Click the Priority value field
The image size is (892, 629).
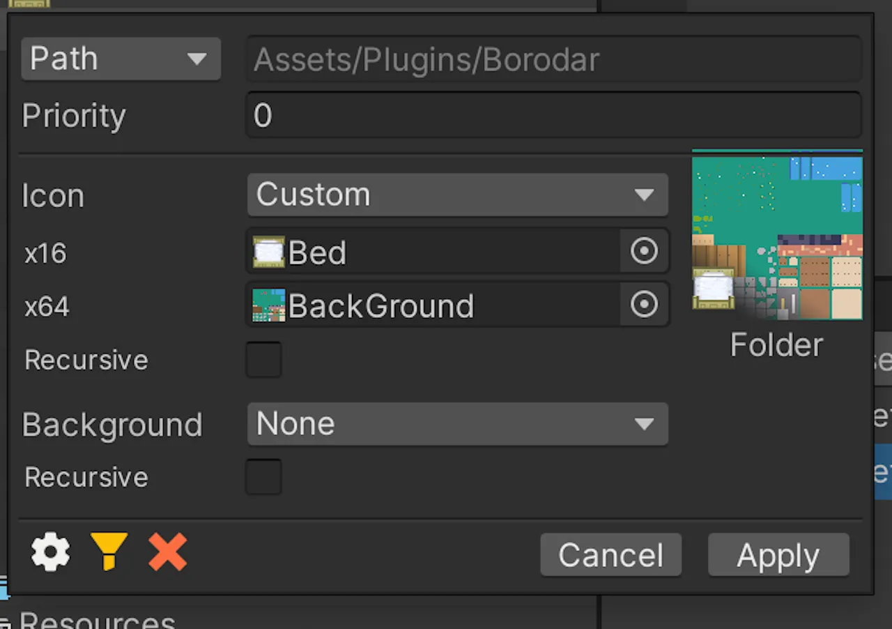[x=554, y=115]
